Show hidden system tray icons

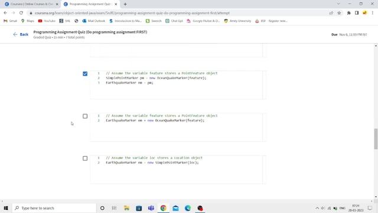coord(317,208)
